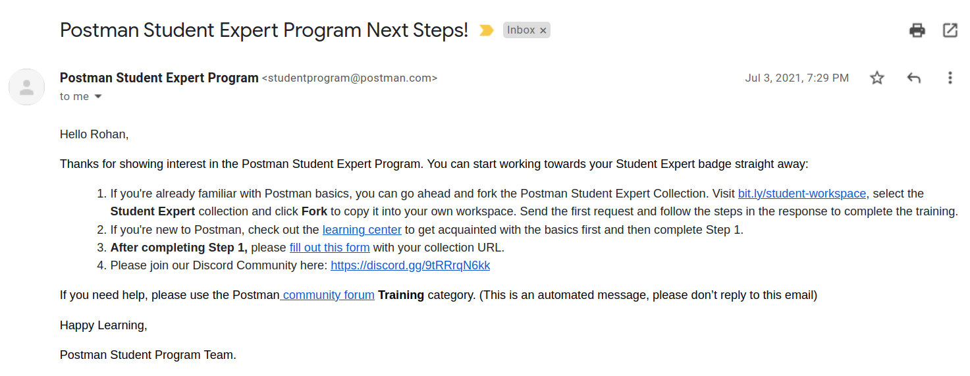Click the email subject title
The height and width of the screenshot is (376, 970).
pyautogui.click(x=264, y=30)
